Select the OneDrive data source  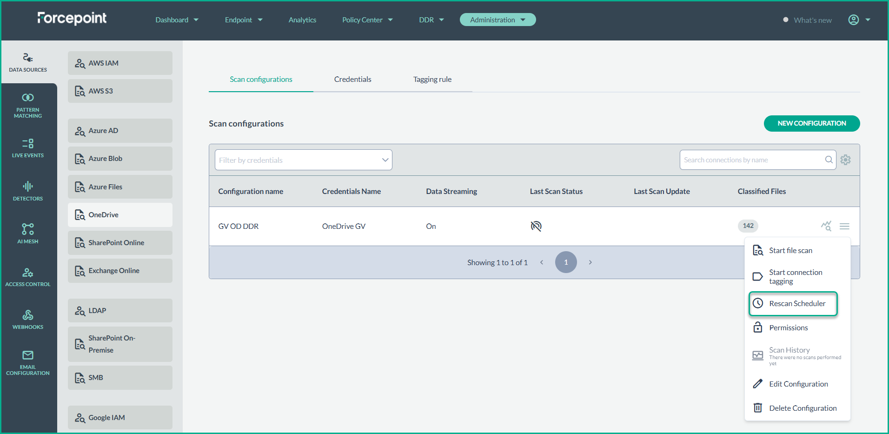119,214
